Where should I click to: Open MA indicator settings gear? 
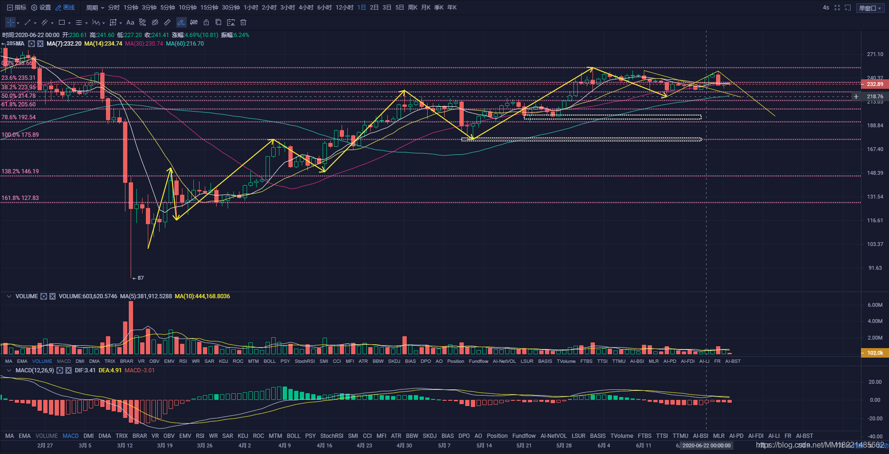[31, 44]
